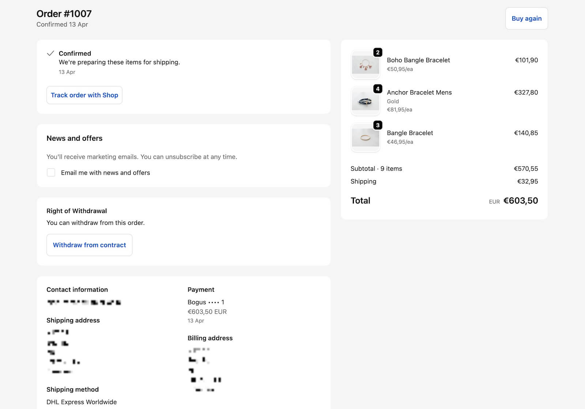This screenshot has width=585, height=409.
Task: Click the Bogus payment method entry
Action: 206,302
